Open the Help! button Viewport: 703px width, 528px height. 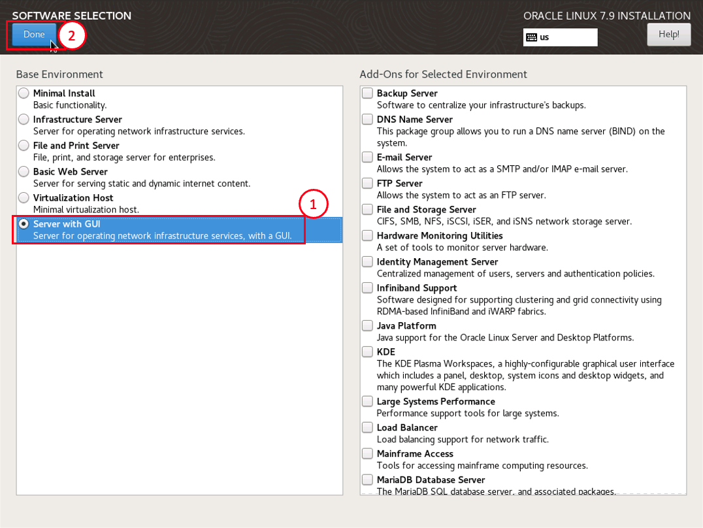coord(668,35)
